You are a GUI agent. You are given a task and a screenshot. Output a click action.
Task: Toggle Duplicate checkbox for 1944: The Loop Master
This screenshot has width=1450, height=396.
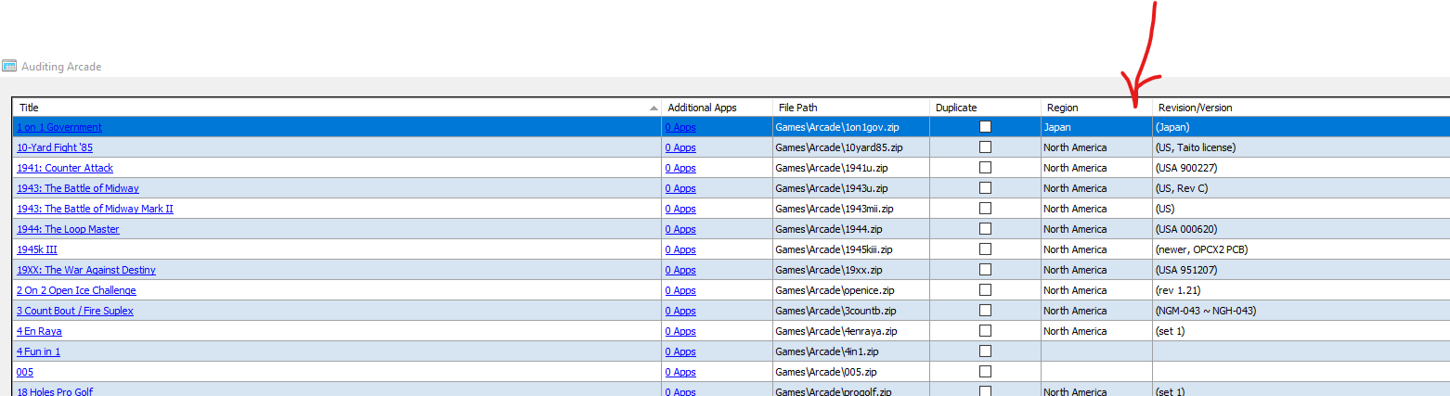(x=985, y=229)
